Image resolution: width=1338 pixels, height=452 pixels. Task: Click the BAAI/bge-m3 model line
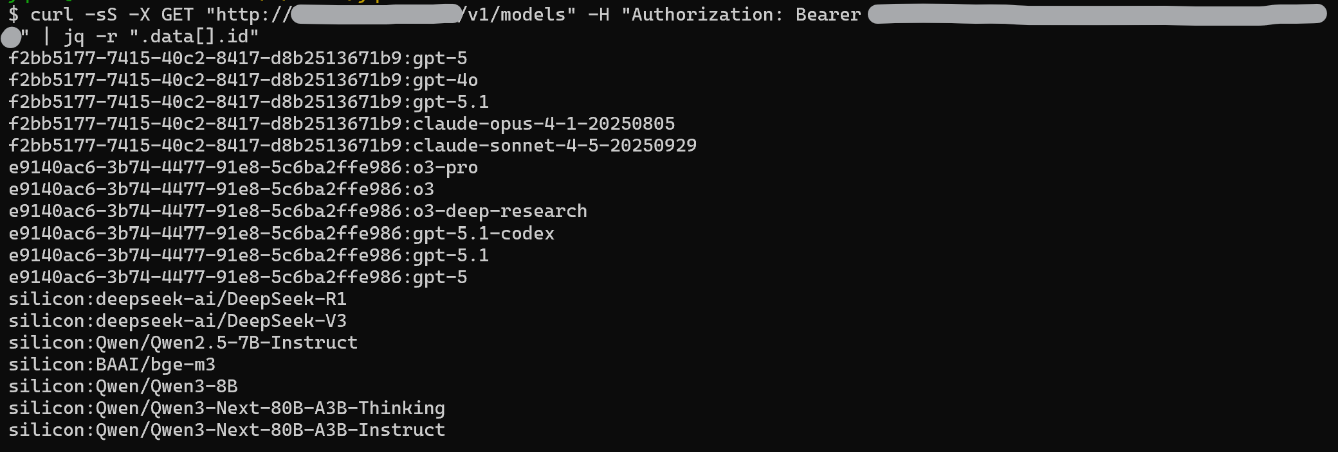112,364
